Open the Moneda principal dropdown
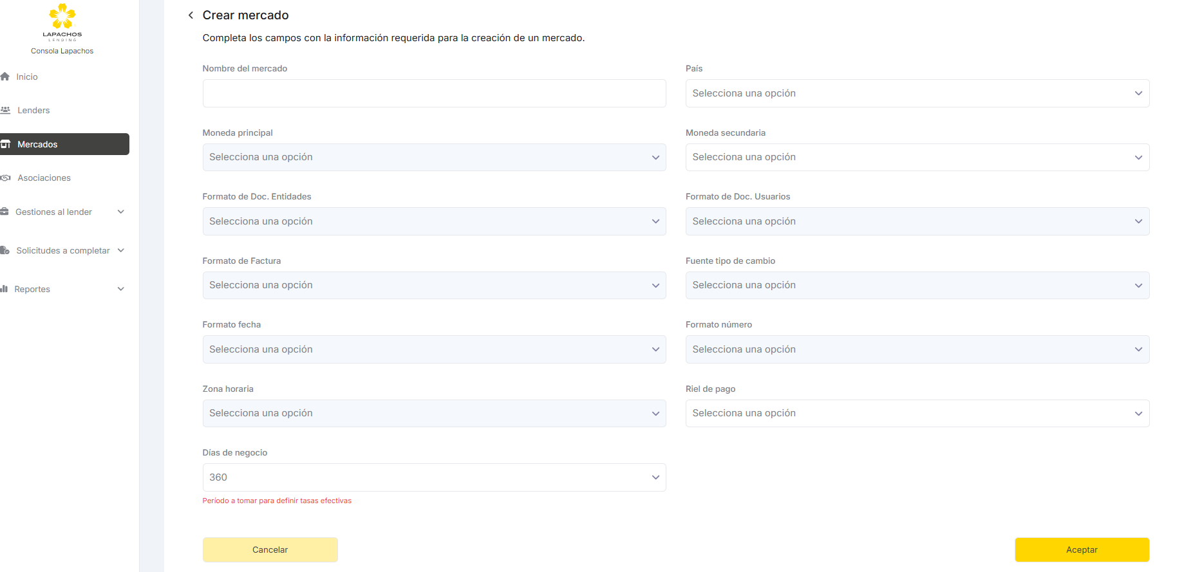Viewport: 1184px width, 572px height. pyautogui.click(x=434, y=157)
